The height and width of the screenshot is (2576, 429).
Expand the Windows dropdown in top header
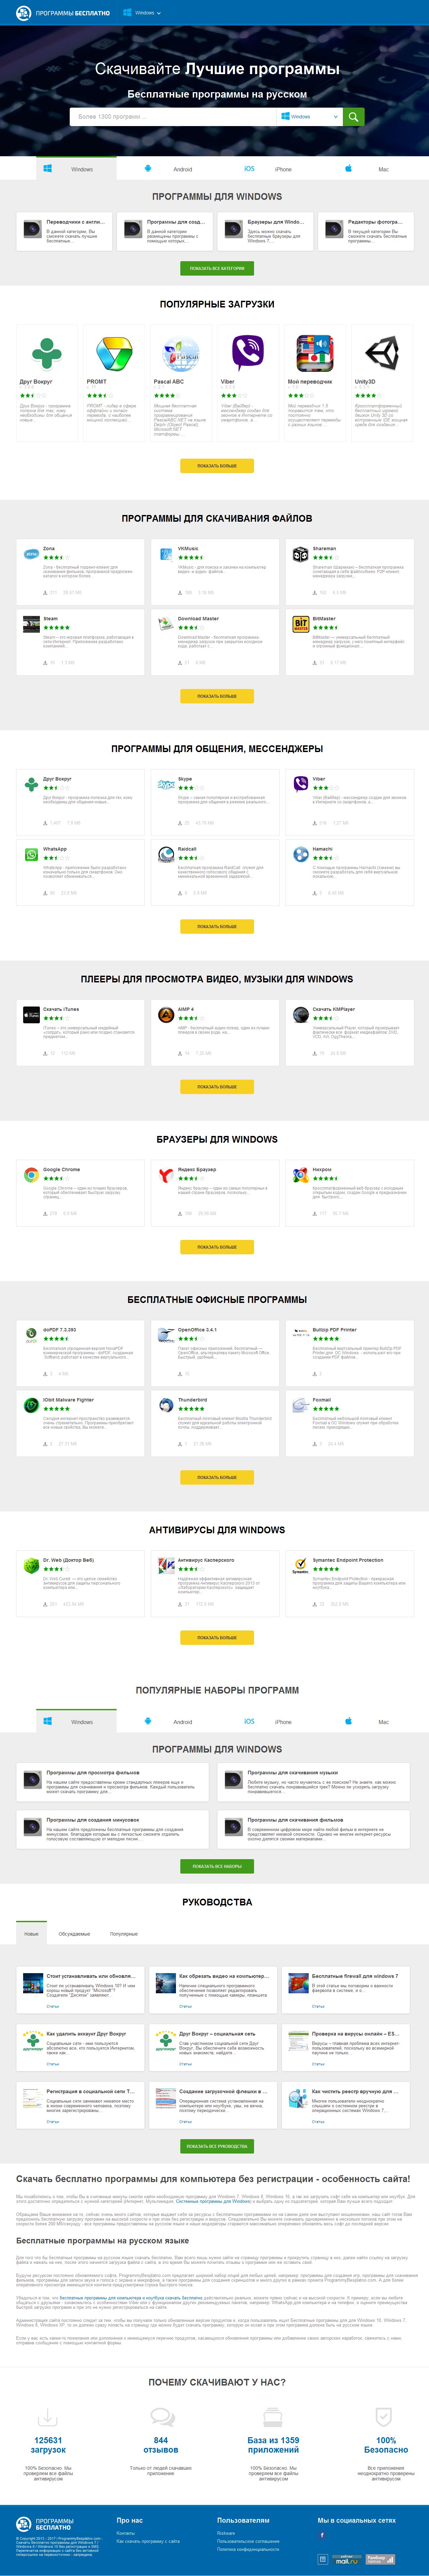142,13
